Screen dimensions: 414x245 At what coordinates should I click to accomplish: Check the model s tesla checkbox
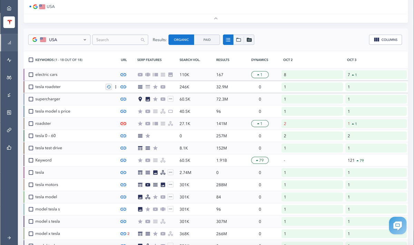pyautogui.click(x=31, y=222)
